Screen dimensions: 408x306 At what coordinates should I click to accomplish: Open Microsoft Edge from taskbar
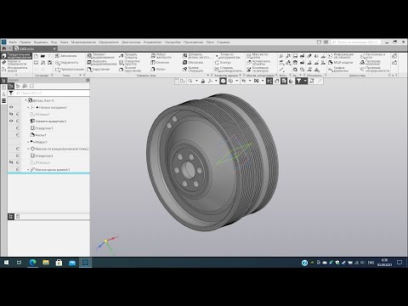pos(33,263)
